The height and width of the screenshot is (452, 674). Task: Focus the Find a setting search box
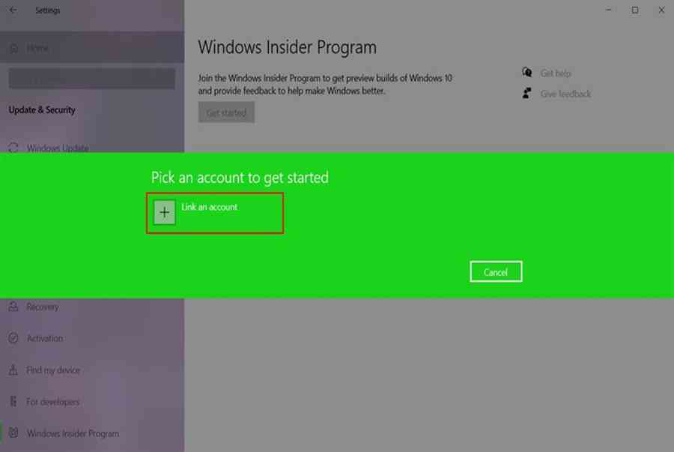click(92, 79)
